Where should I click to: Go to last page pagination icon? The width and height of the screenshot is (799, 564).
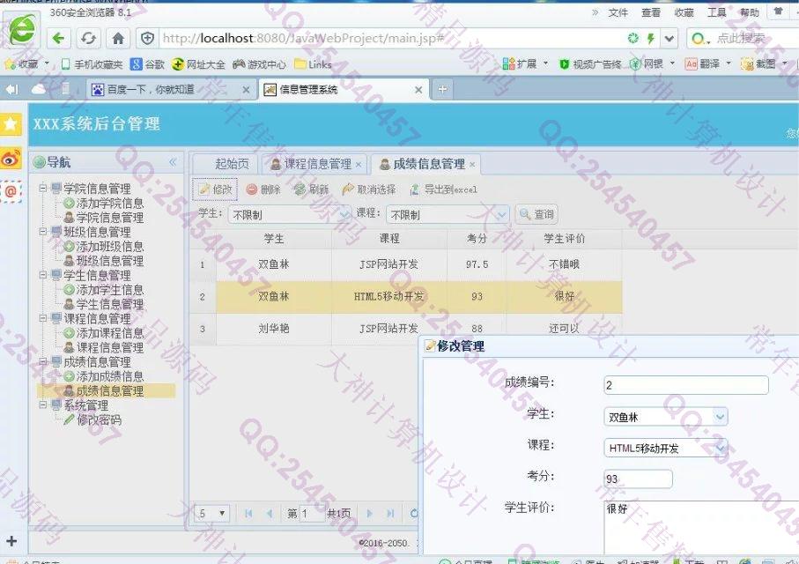[390, 514]
